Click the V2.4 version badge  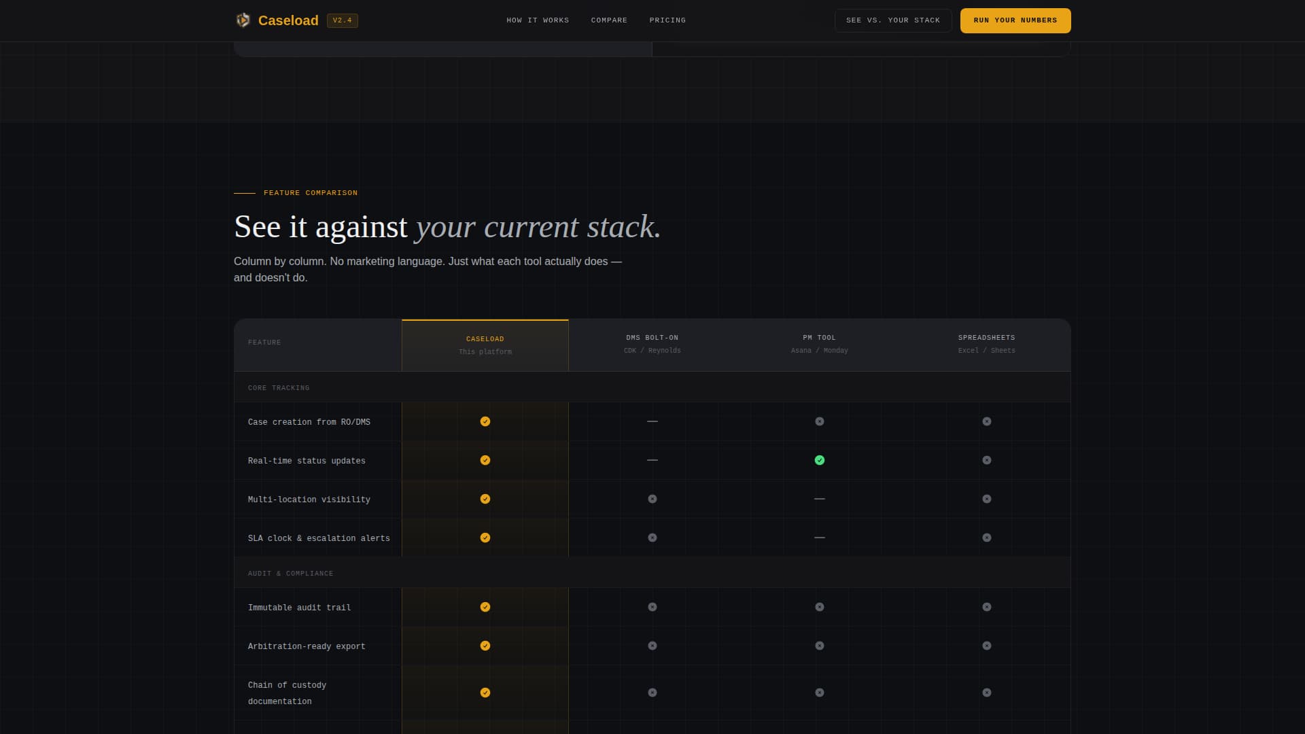point(343,20)
